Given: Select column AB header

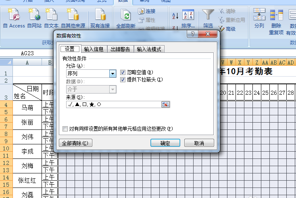Looking at the screenshot, I should (273, 63).
